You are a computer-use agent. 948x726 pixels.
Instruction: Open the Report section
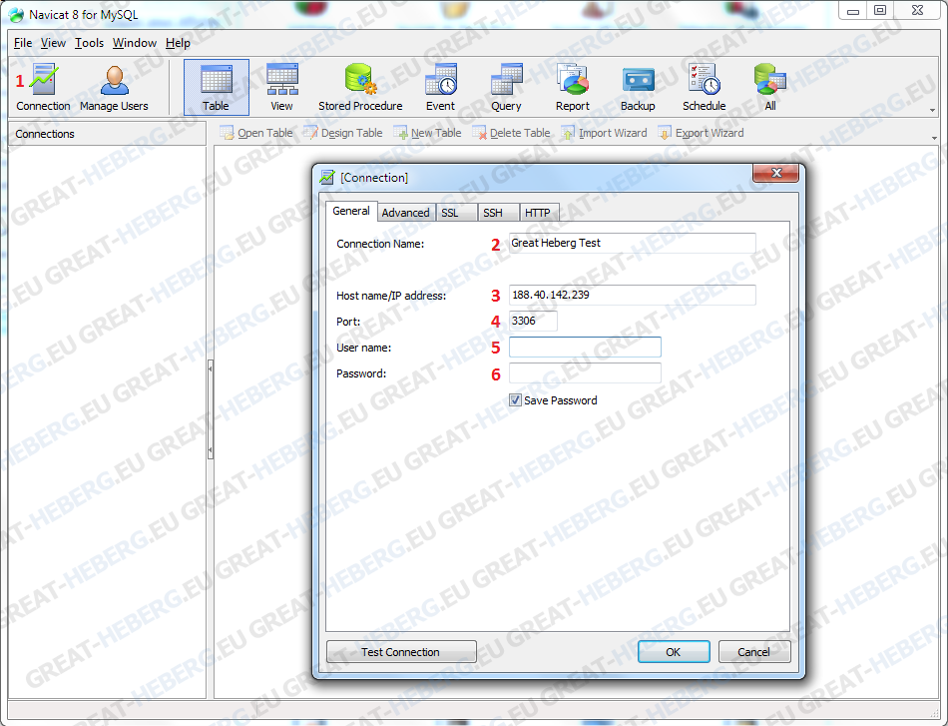point(573,88)
